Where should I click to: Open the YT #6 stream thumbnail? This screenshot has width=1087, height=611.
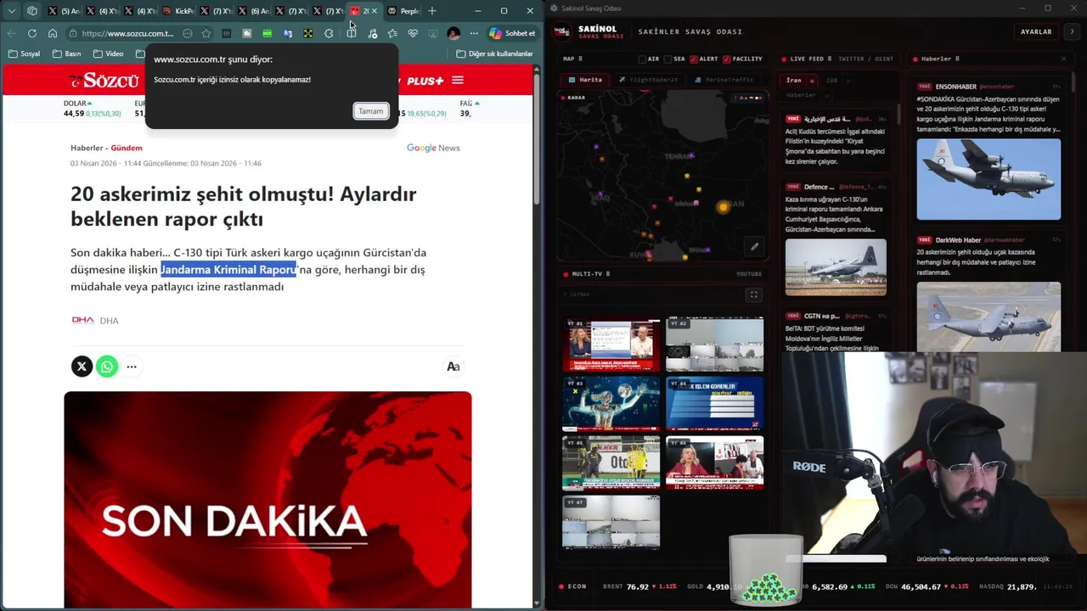[714, 463]
